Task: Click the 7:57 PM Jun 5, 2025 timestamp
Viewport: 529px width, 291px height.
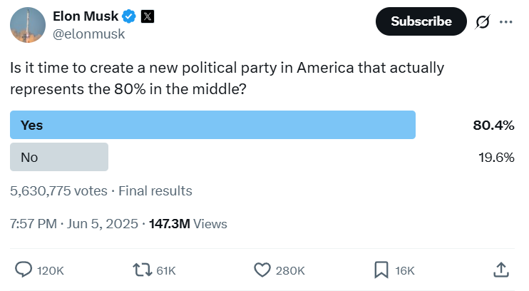Action: (x=73, y=223)
